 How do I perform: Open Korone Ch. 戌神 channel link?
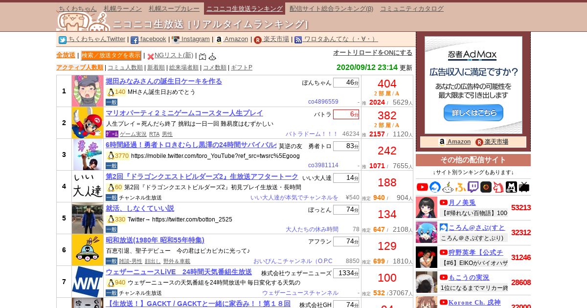point(474,302)
